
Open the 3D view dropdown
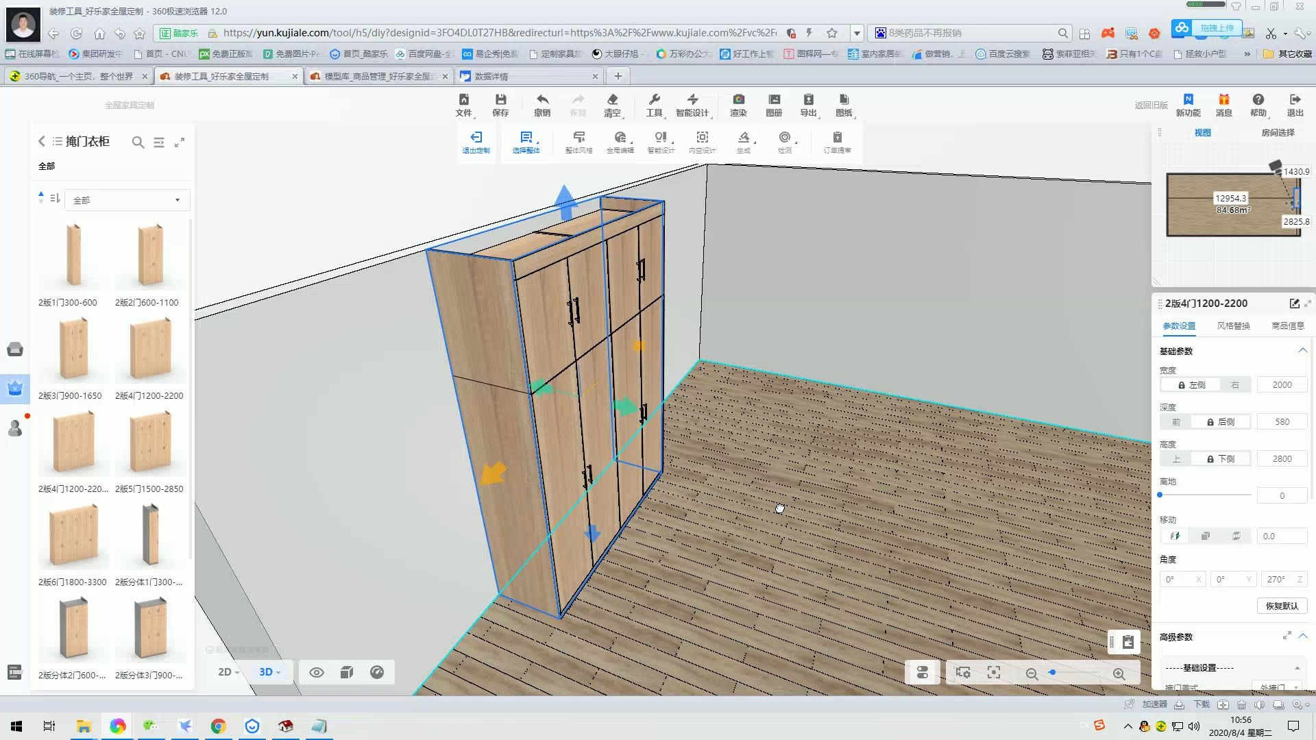click(269, 672)
